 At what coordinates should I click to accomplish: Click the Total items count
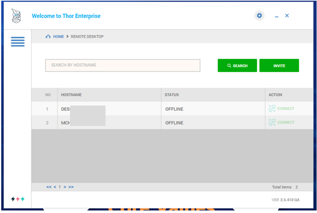(x=285, y=187)
